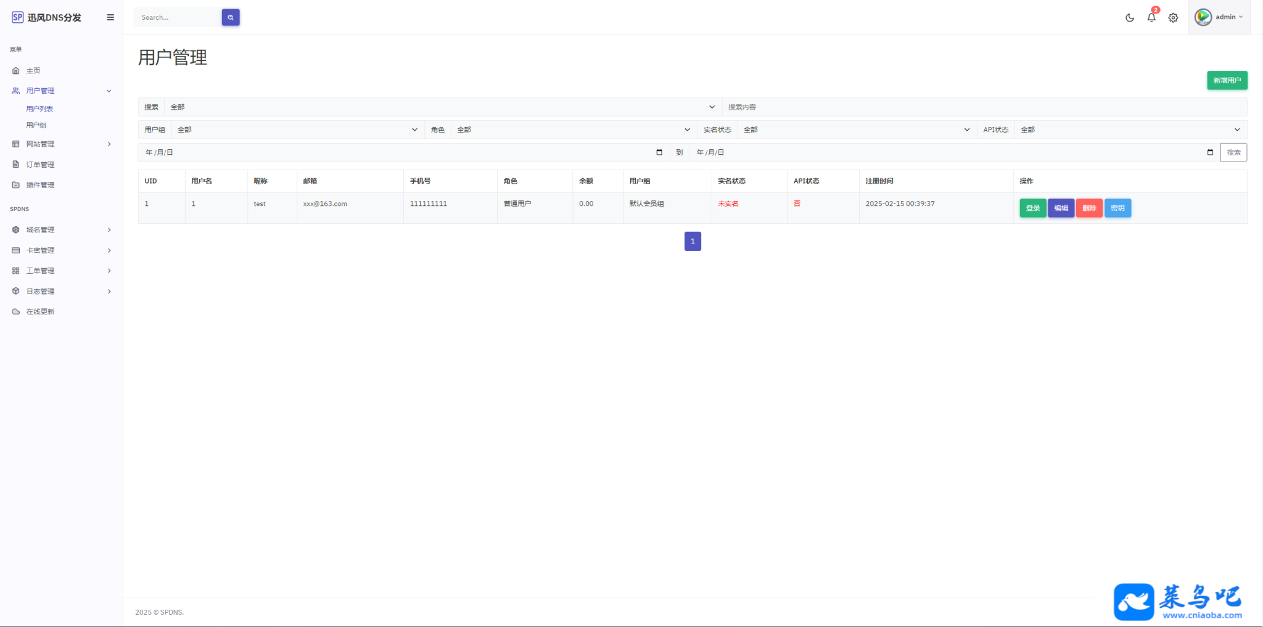Click the 域名管理 cube icon
This screenshot has width=1263, height=627.
(16, 230)
